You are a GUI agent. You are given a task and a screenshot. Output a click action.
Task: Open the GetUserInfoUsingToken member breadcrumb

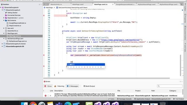tap(72, 8)
